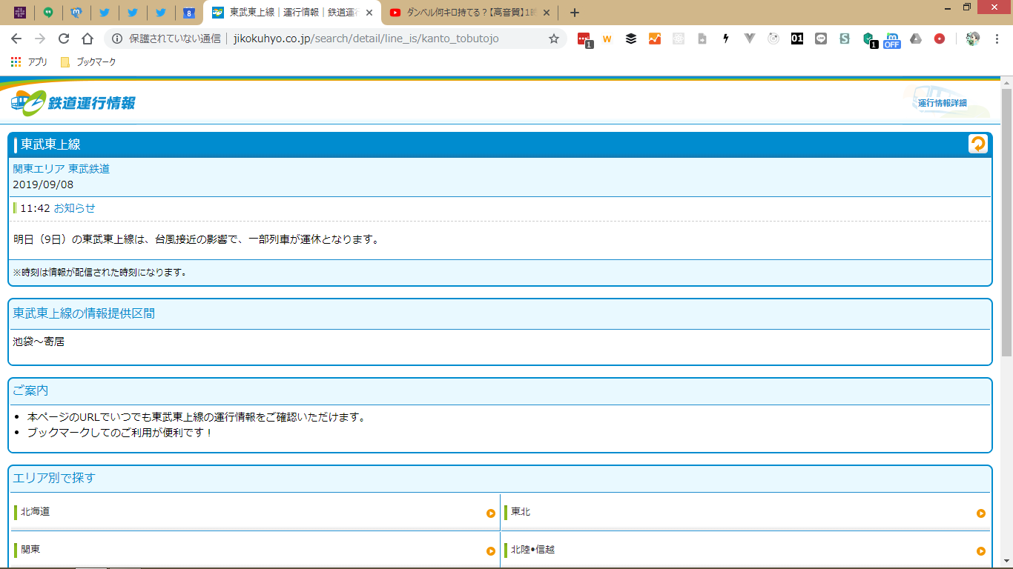Open the LastPass extension icon
Image resolution: width=1013 pixels, height=569 pixels.
[584, 39]
